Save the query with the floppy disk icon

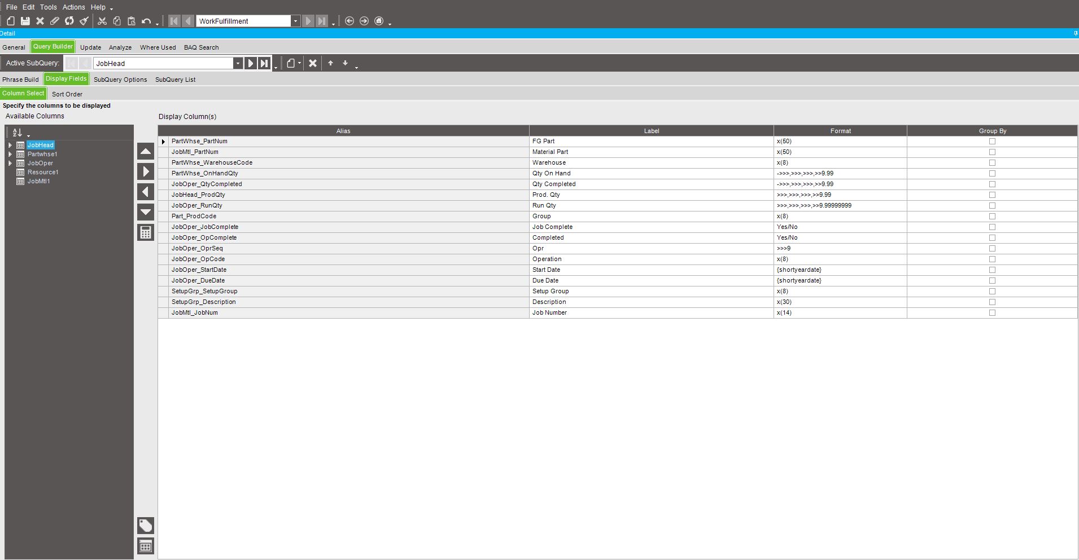[x=25, y=21]
